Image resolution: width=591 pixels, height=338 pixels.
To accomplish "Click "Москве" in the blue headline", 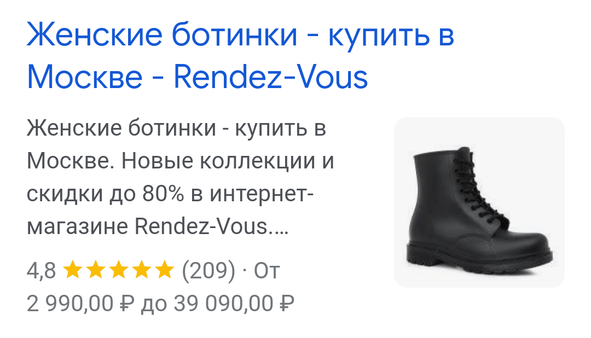I will [85, 77].
